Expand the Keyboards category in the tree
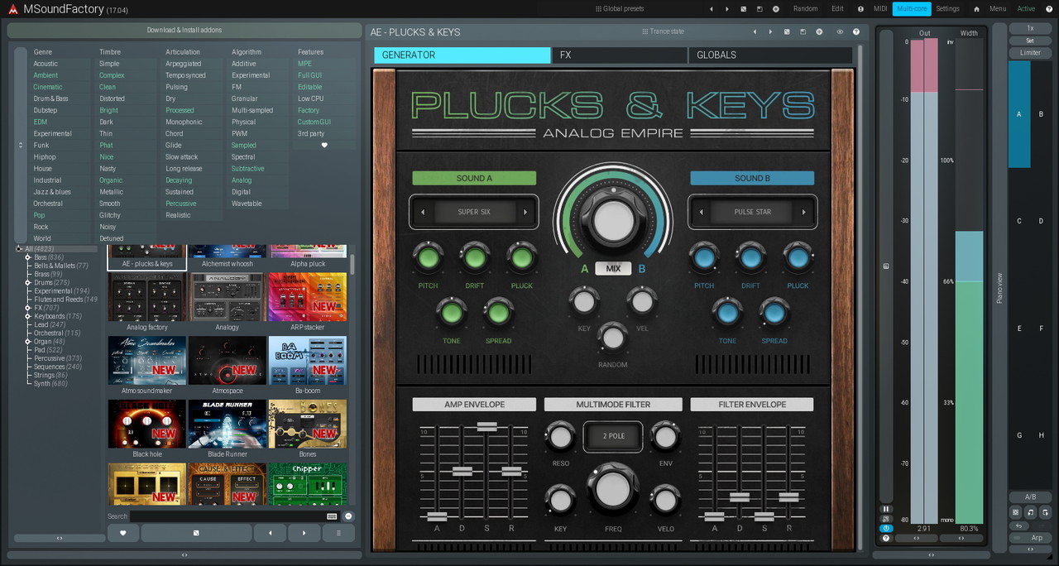Viewport: 1059px width, 566px height. pyautogui.click(x=28, y=316)
